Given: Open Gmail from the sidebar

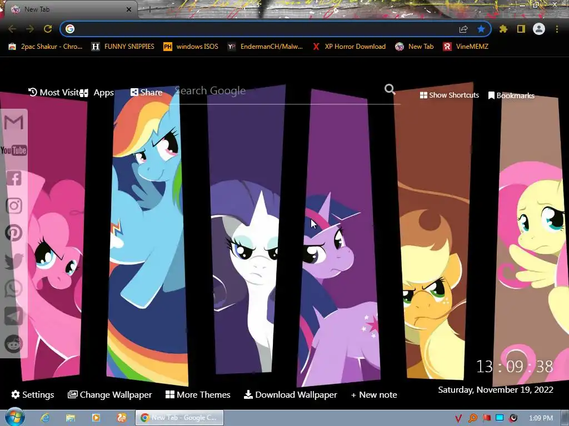Looking at the screenshot, I should coord(14,123).
